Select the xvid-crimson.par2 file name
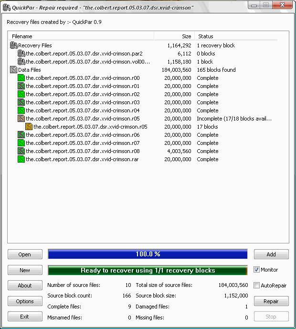Screen dimensions: 296x329 [84, 54]
